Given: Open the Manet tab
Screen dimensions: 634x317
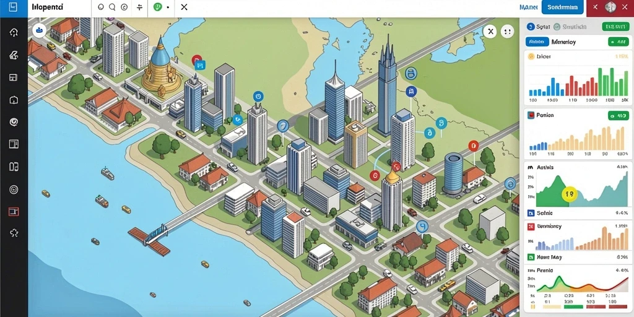Looking at the screenshot, I should tap(528, 7).
